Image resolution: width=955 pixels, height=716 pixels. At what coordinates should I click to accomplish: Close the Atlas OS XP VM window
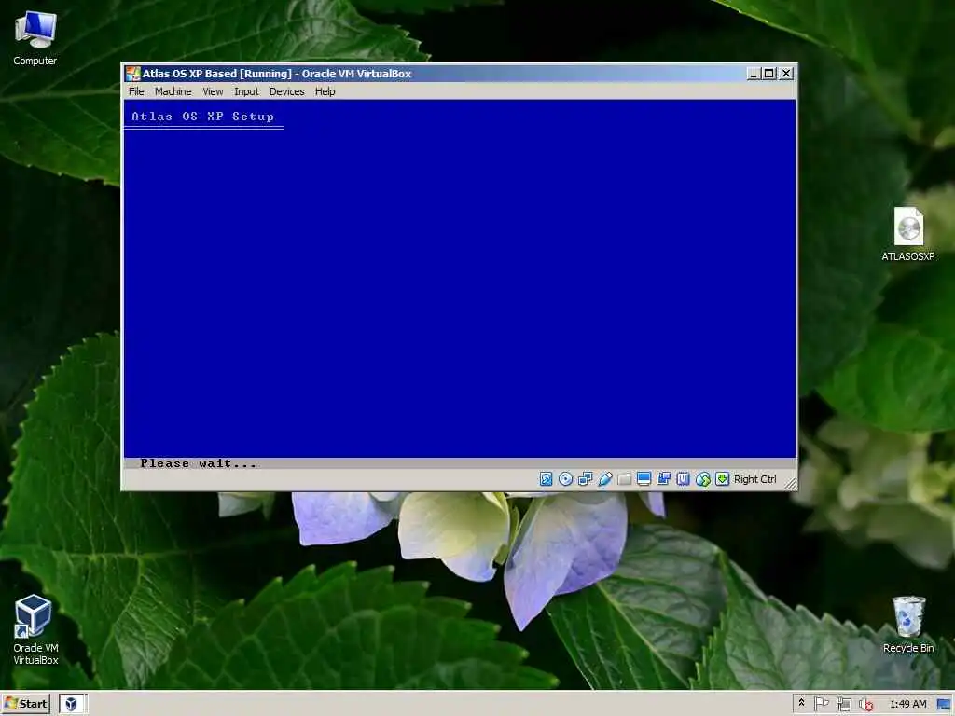[786, 74]
